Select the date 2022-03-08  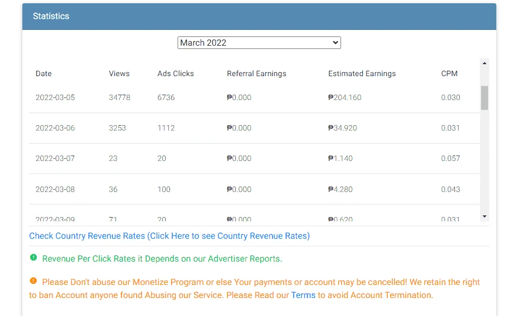tap(55, 189)
